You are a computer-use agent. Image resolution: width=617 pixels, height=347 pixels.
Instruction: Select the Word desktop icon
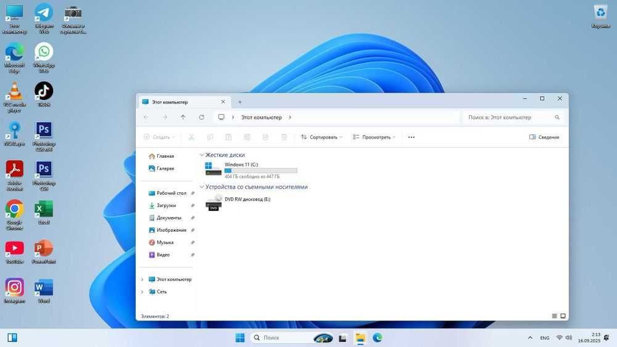[44, 291]
